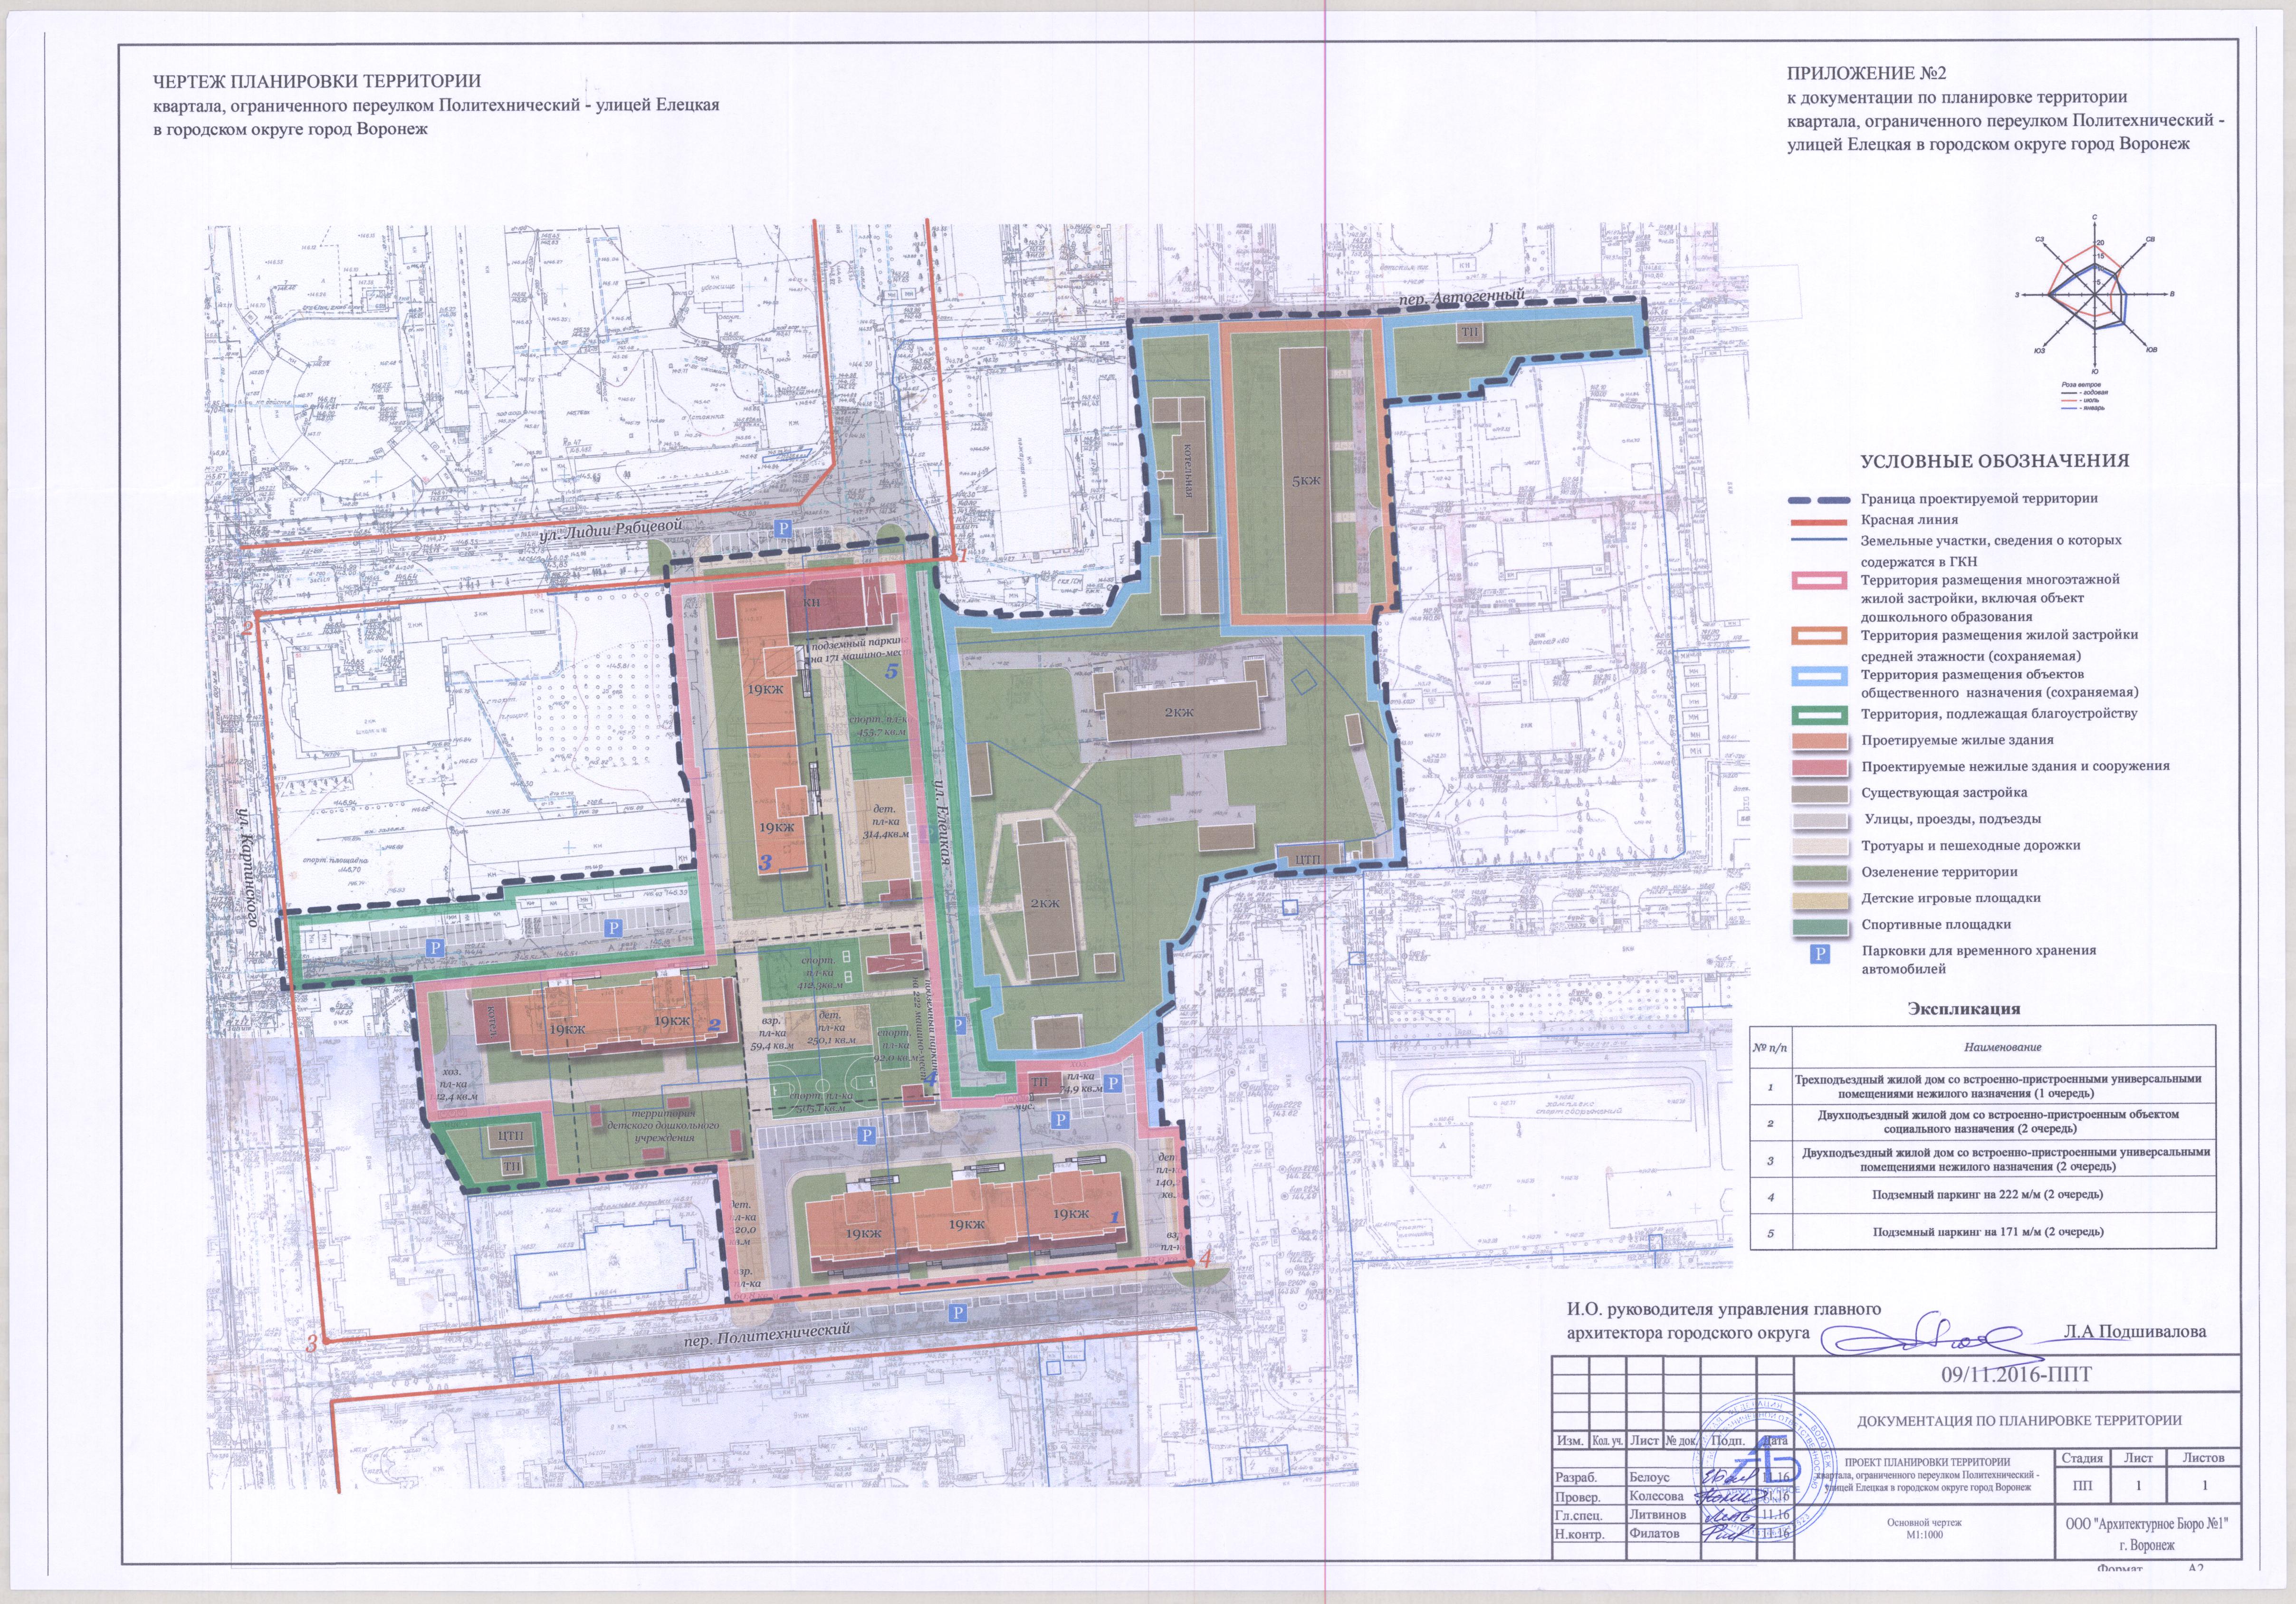Image resolution: width=2296 pixels, height=1604 pixels.
Task: Click the parking icon in the legend
Action: pos(1820,954)
